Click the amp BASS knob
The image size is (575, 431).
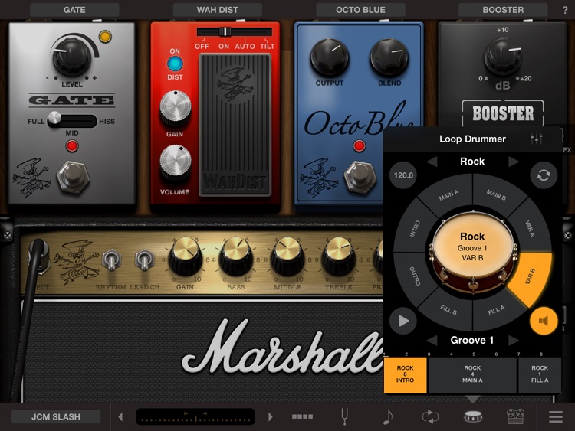236,258
